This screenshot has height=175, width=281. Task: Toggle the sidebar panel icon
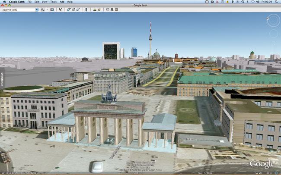pos(52,9)
